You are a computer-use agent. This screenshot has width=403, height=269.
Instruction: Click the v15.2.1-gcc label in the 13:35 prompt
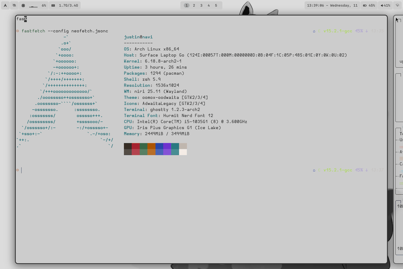(x=338, y=31)
